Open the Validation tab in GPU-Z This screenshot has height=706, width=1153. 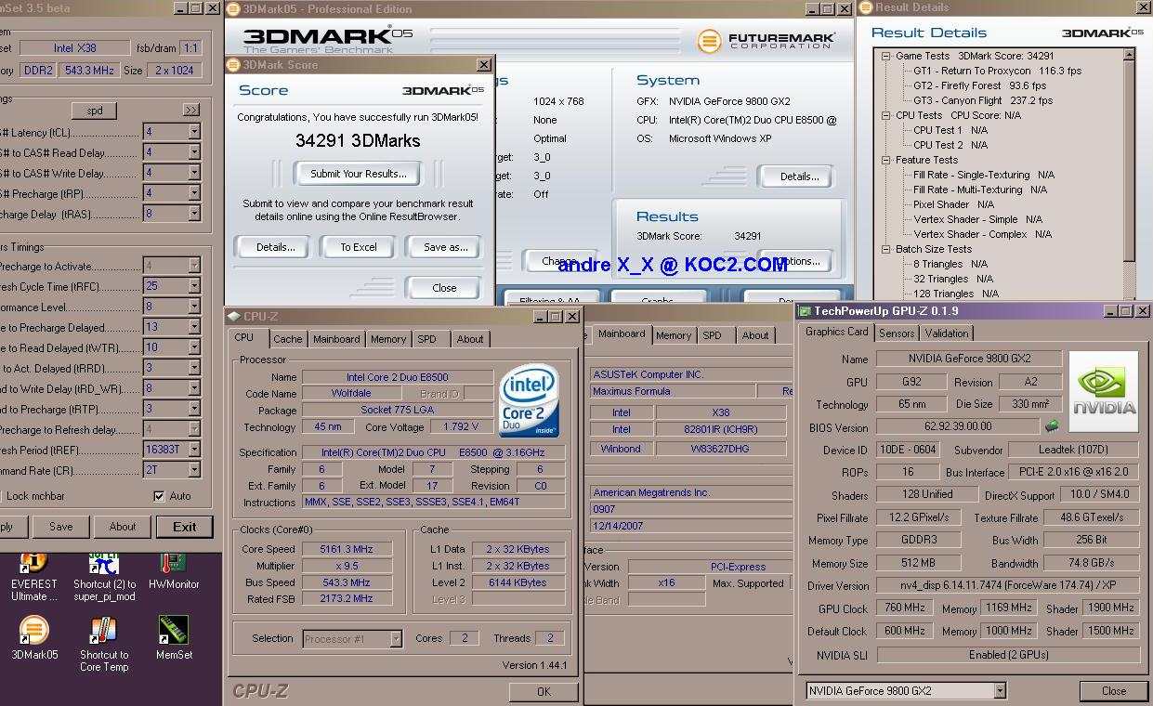click(947, 333)
